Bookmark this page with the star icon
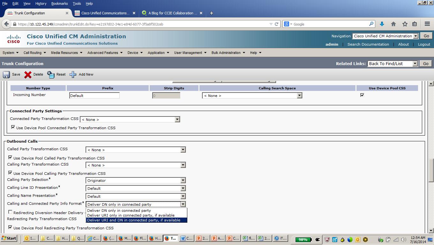The width and height of the screenshot is (434, 245). [405, 24]
